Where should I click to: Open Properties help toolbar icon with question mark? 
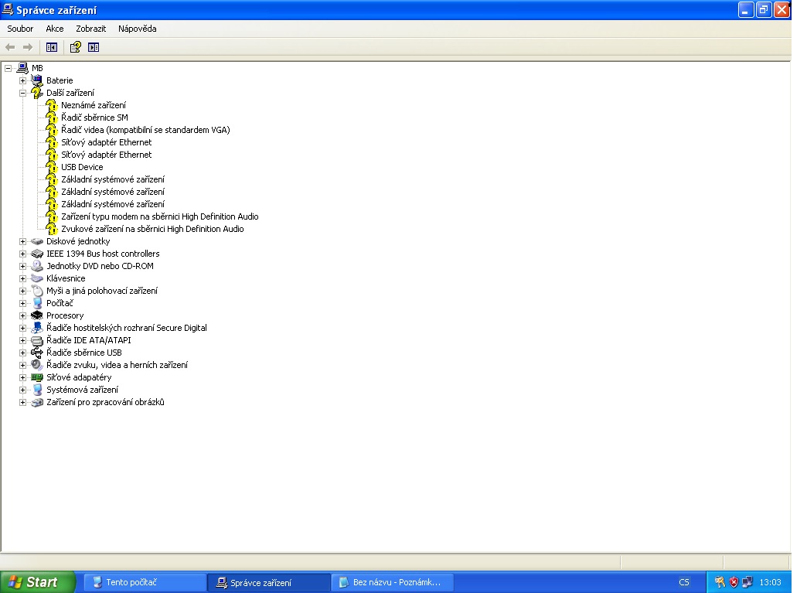pyautogui.click(x=76, y=47)
